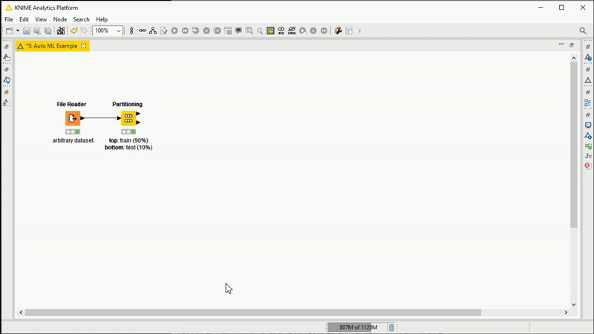
Task: Click the search icon at the toolbar's right end
Action: (583, 30)
